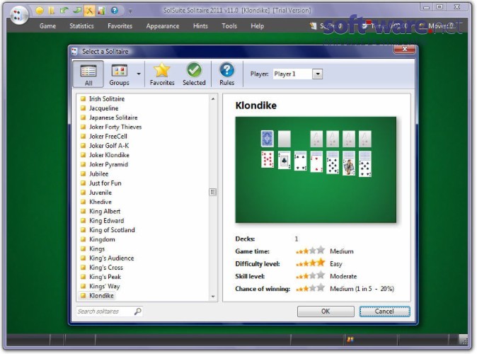Open the Help menu
Screen dimensions: 477x354
(x=257, y=26)
